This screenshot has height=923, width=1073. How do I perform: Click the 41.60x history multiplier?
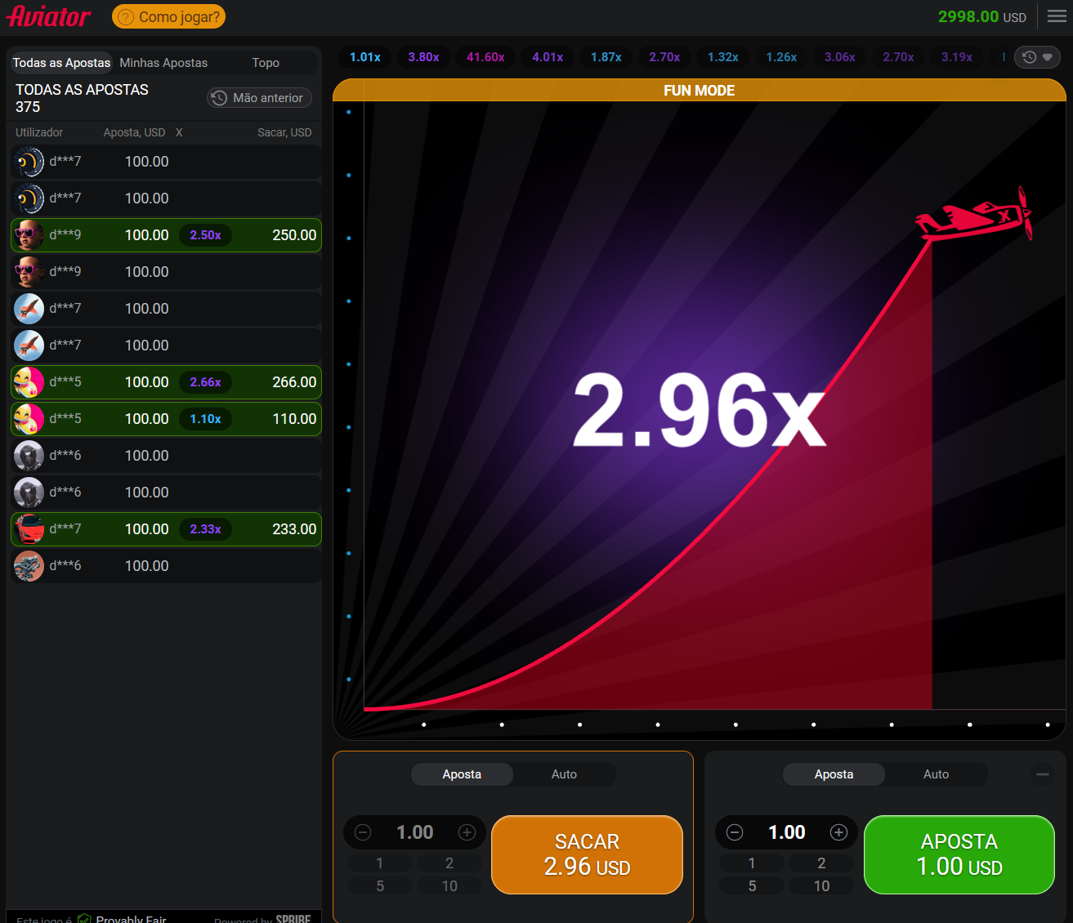pos(485,57)
